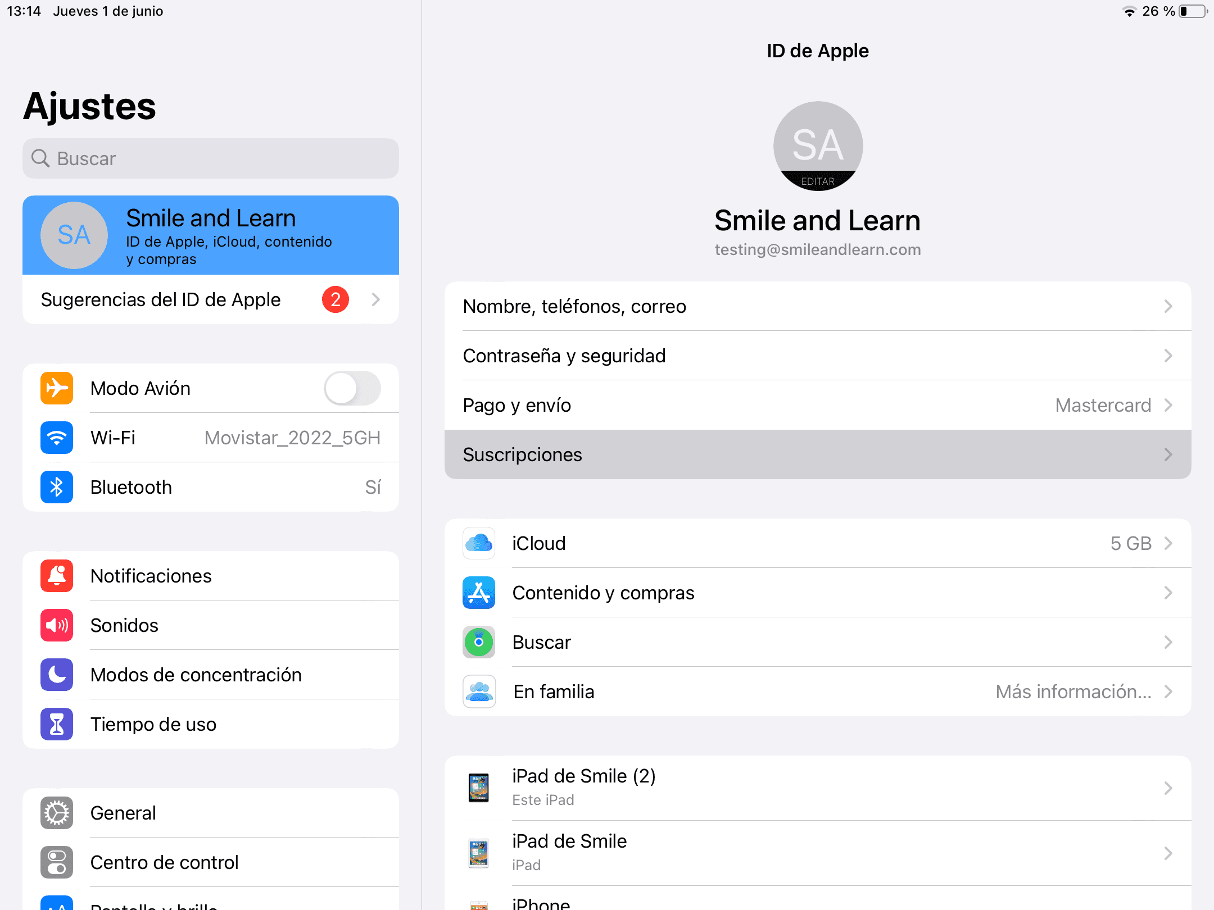Tap the 13:14 clock in status bar
The width and height of the screenshot is (1214, 910).
24,11
